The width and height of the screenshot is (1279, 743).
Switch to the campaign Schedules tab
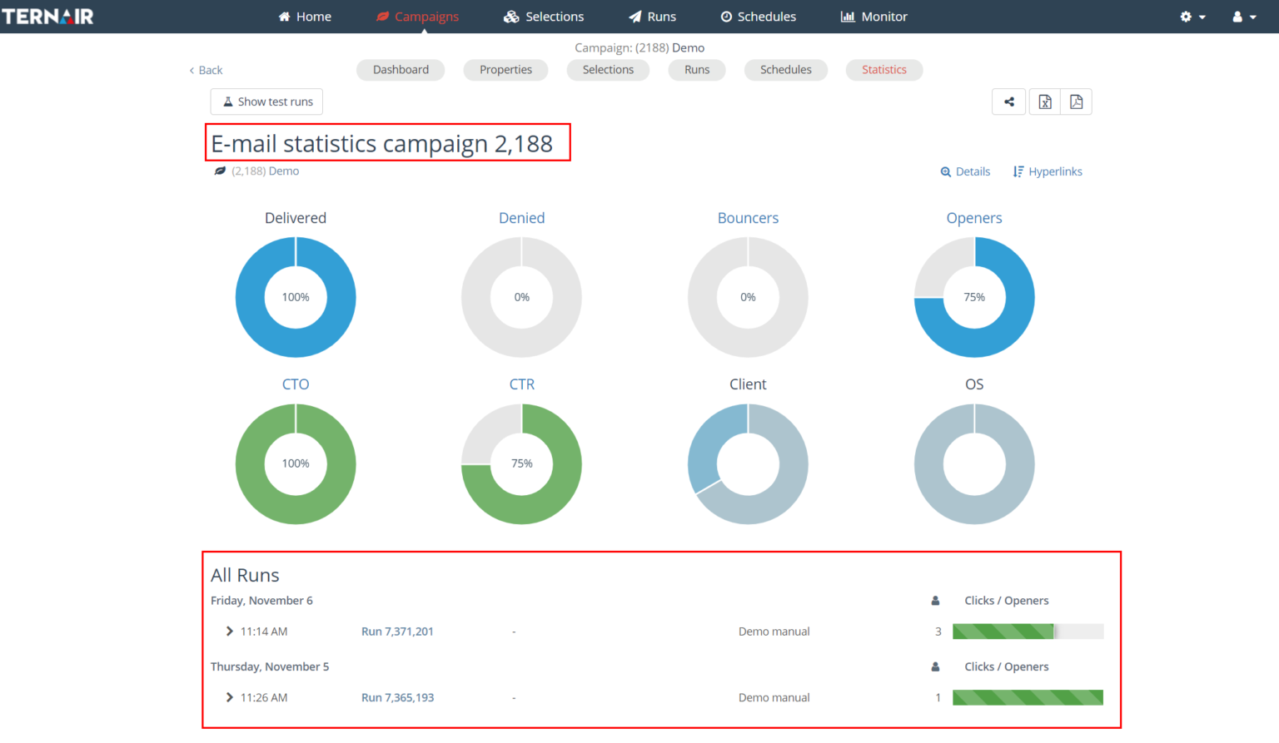pyautogui.click(x=785, y=70)
